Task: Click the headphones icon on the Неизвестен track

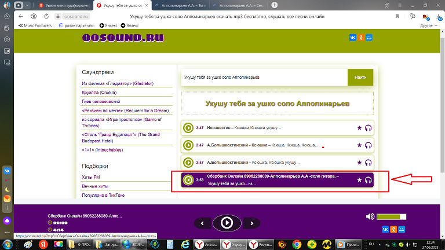Action: coord(368,128)
